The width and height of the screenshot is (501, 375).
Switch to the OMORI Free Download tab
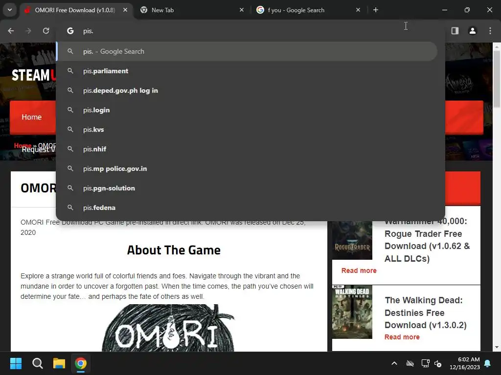(75, 10)
